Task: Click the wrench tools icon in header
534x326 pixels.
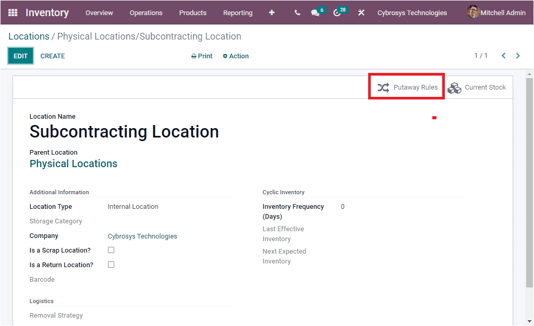Action: click(x=361, y=12)
